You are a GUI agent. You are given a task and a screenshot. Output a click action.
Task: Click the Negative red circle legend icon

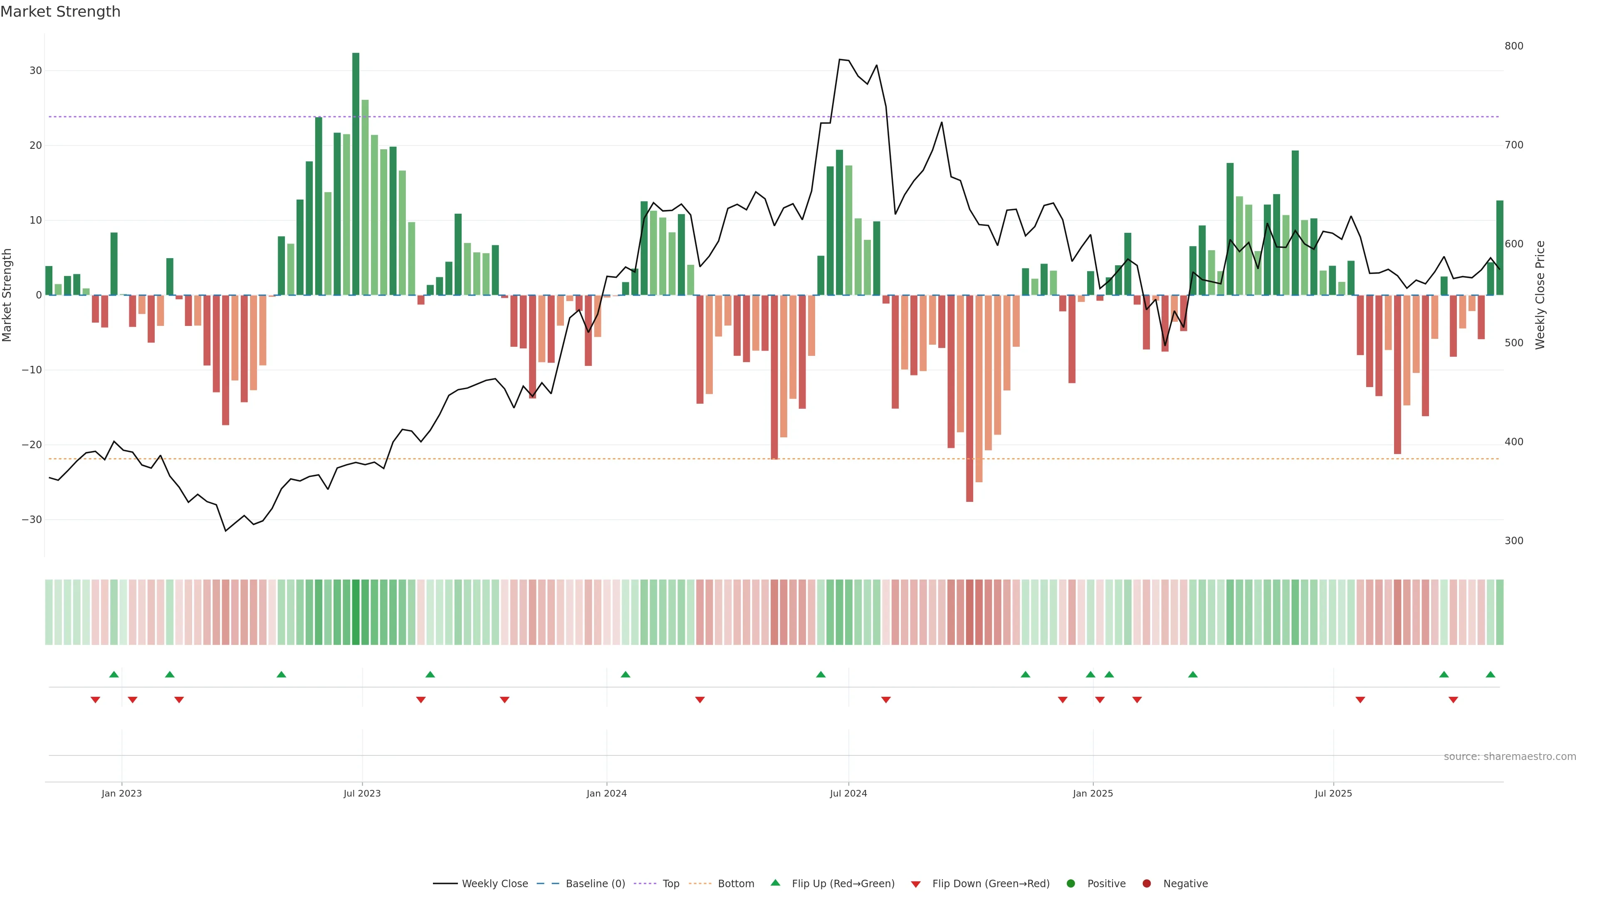click(x=1146, y=884)
